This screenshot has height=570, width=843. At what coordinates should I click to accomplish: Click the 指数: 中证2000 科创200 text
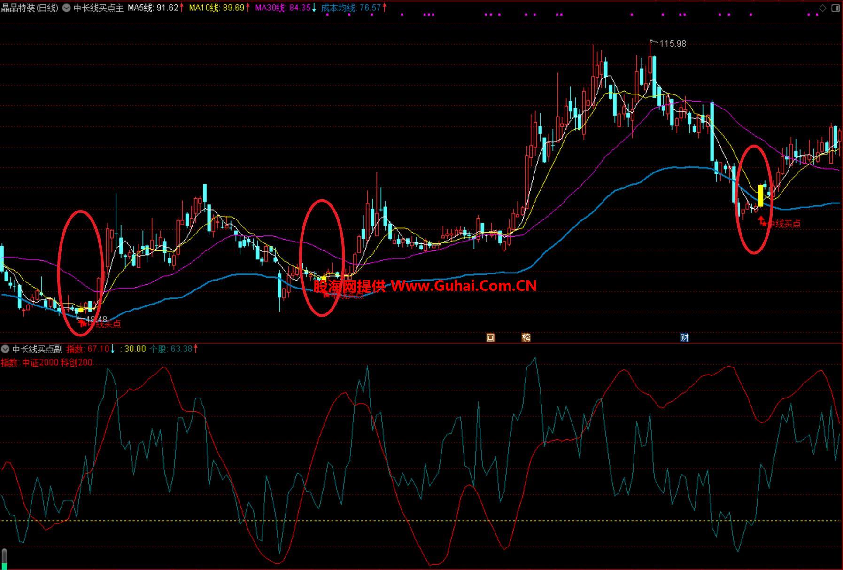coord(47,362)
